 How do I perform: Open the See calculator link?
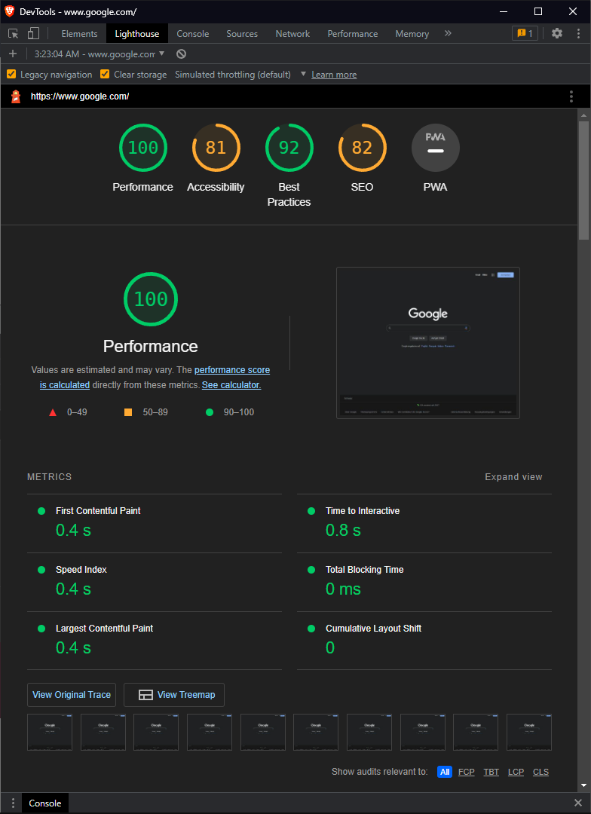point(231,385)
